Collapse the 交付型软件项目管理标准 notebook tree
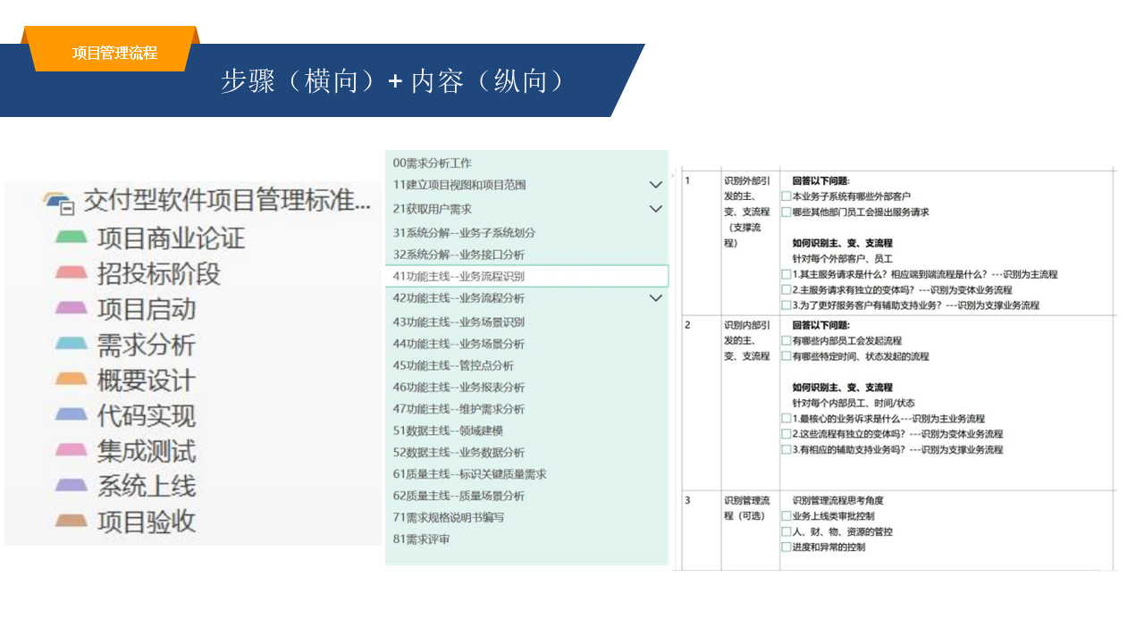Viewport: 1144px width, 643px height. click(x=67, y=208)
